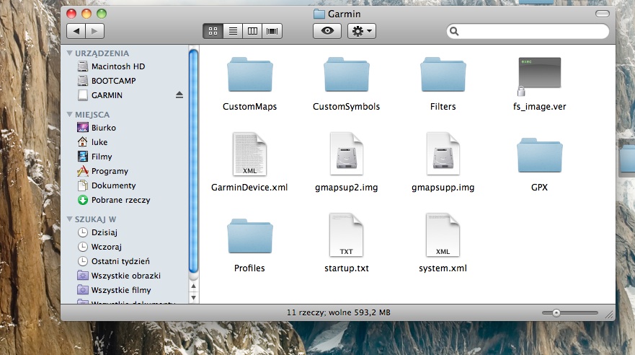
Task: Click the forward navigation arrow button
Action: tap(95, 31)
